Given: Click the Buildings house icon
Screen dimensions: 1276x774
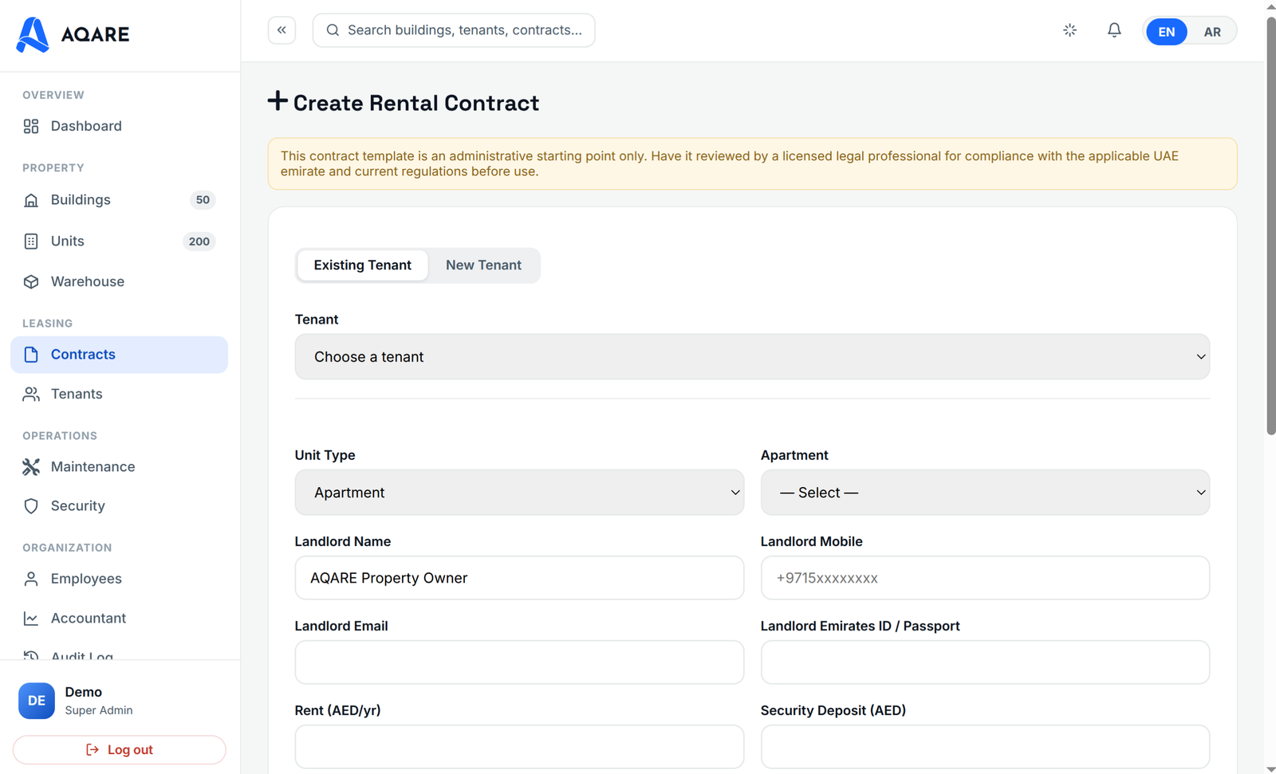Looking at the screenshot, I should click(x=31, y=200).
